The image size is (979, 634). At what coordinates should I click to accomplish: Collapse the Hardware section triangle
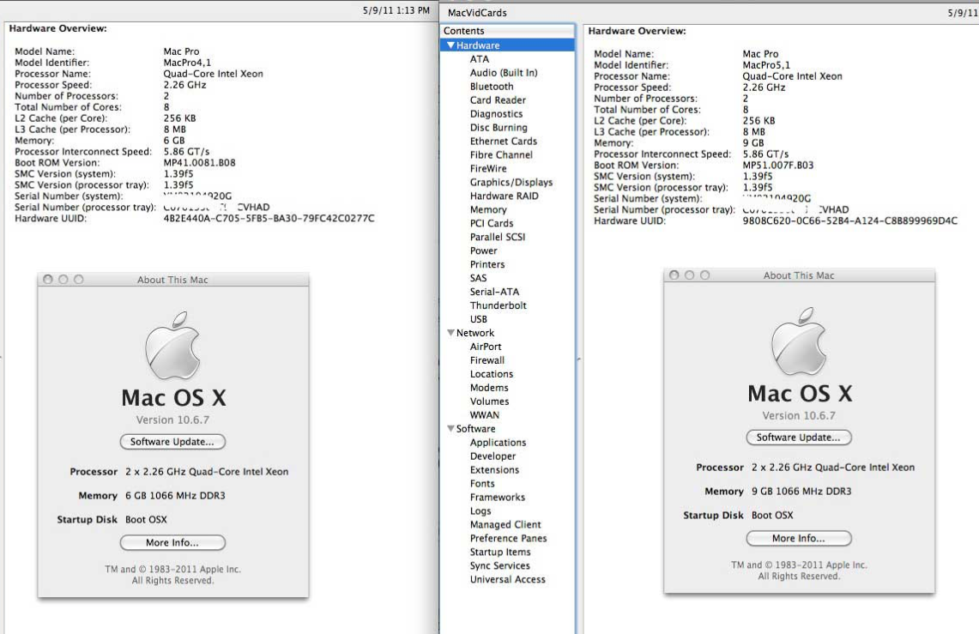click(450, 45)
